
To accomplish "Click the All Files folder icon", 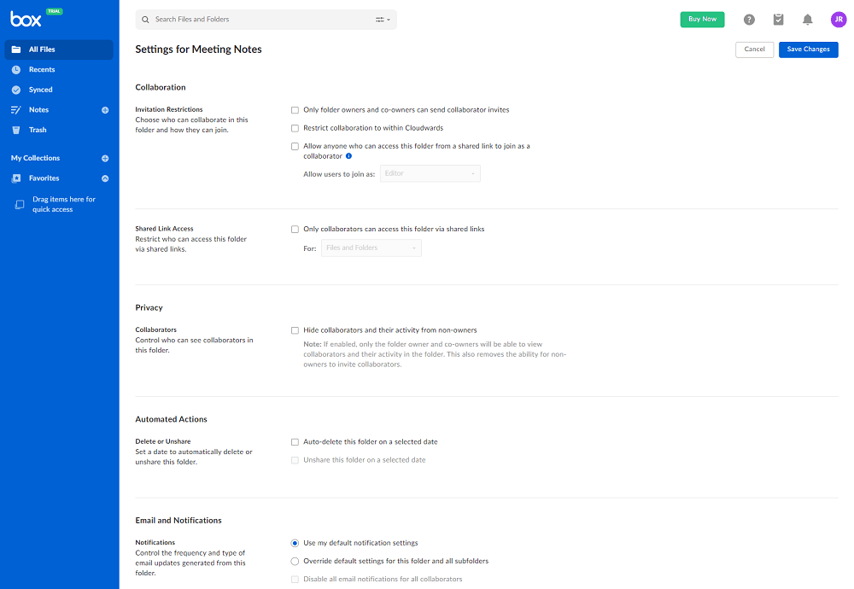I will pyautogui.click(x=16, y=50).
